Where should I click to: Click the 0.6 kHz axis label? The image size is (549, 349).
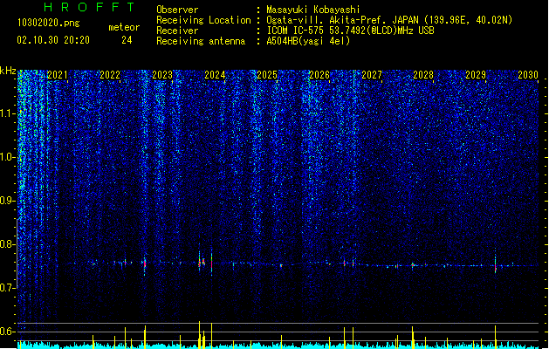click(x=7, y=332)
